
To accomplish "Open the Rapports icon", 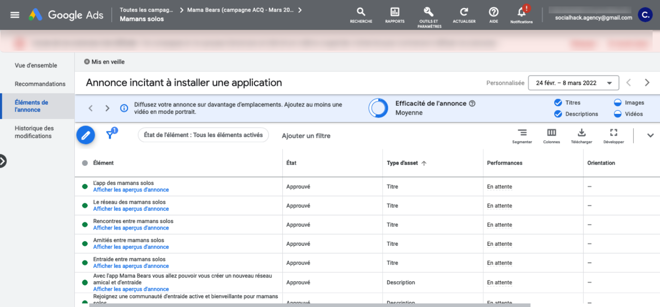I will tap(394, 12).
